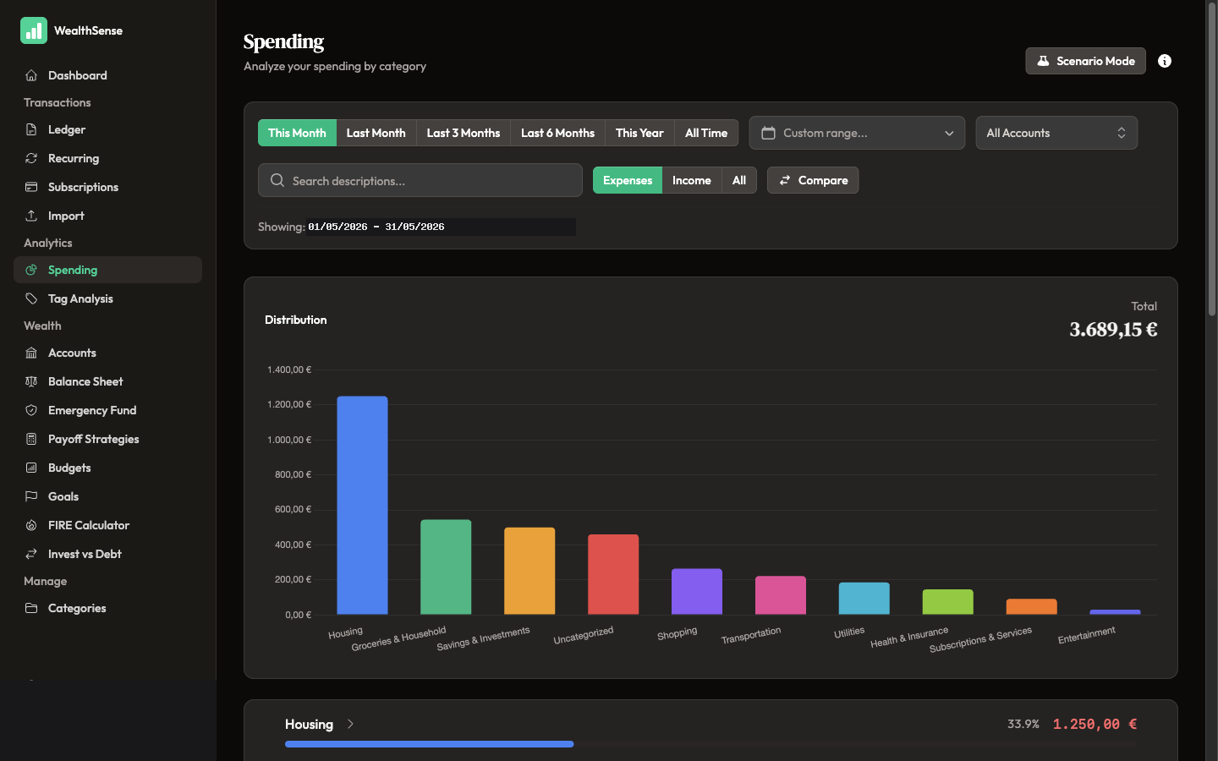Viewport: 1218px width, 761px height.
Task: Click the Payoff Strategies calculator icon
Action: point(31,439)
